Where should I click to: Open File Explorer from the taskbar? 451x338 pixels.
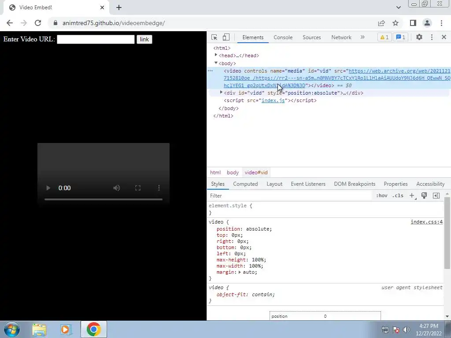(x=39, y=329)
